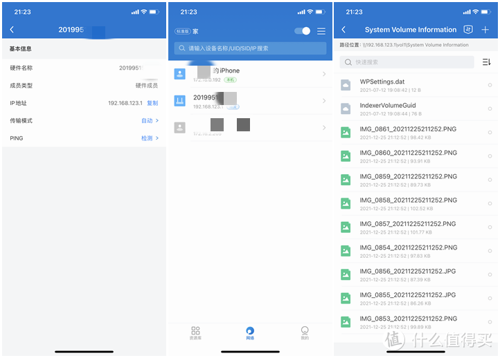The width and height of the screenshot is (500, 358).
Task: Open the hamburger menu in network screen
Action: click(321, 31)
